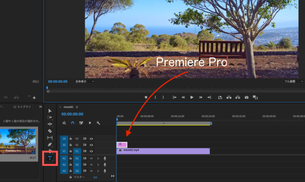Viewport: 305px width, 182px height.
Task: Click the gray V3 label next to lock
Action: pyautogui.click(x=77, y=139)
